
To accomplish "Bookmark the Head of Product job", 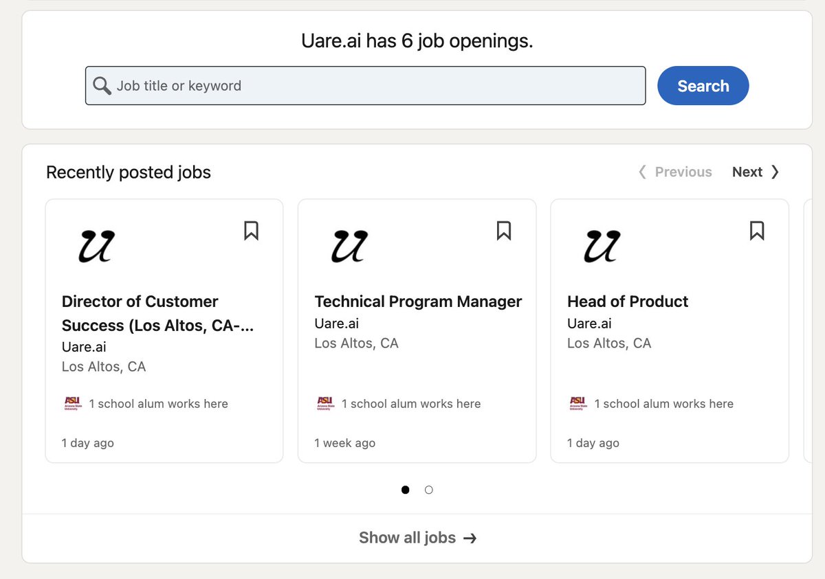I will click(757, 231).
